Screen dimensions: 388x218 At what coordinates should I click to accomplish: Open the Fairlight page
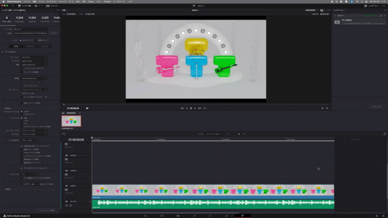226,216
